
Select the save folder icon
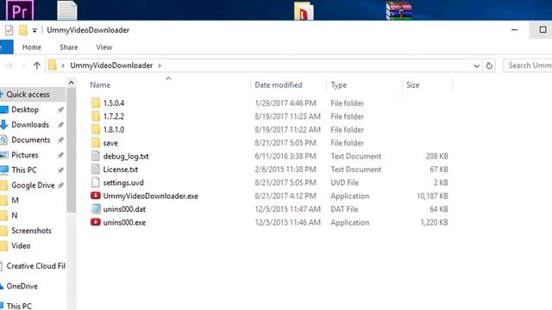pyautogui.click(x=96, y=143)
